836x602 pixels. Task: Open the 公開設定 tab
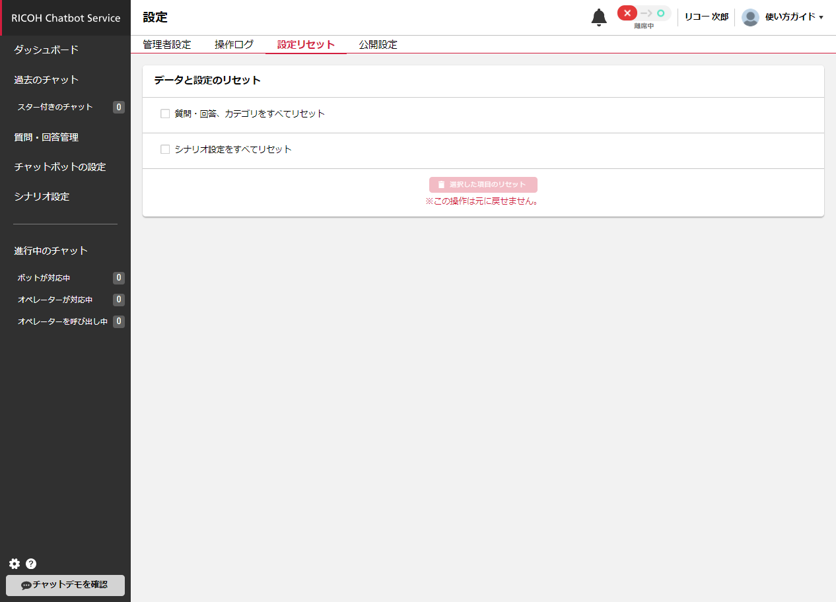point(378,45)
